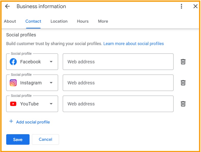Expand the Facebook social profile dropdown

pos(51,62)
